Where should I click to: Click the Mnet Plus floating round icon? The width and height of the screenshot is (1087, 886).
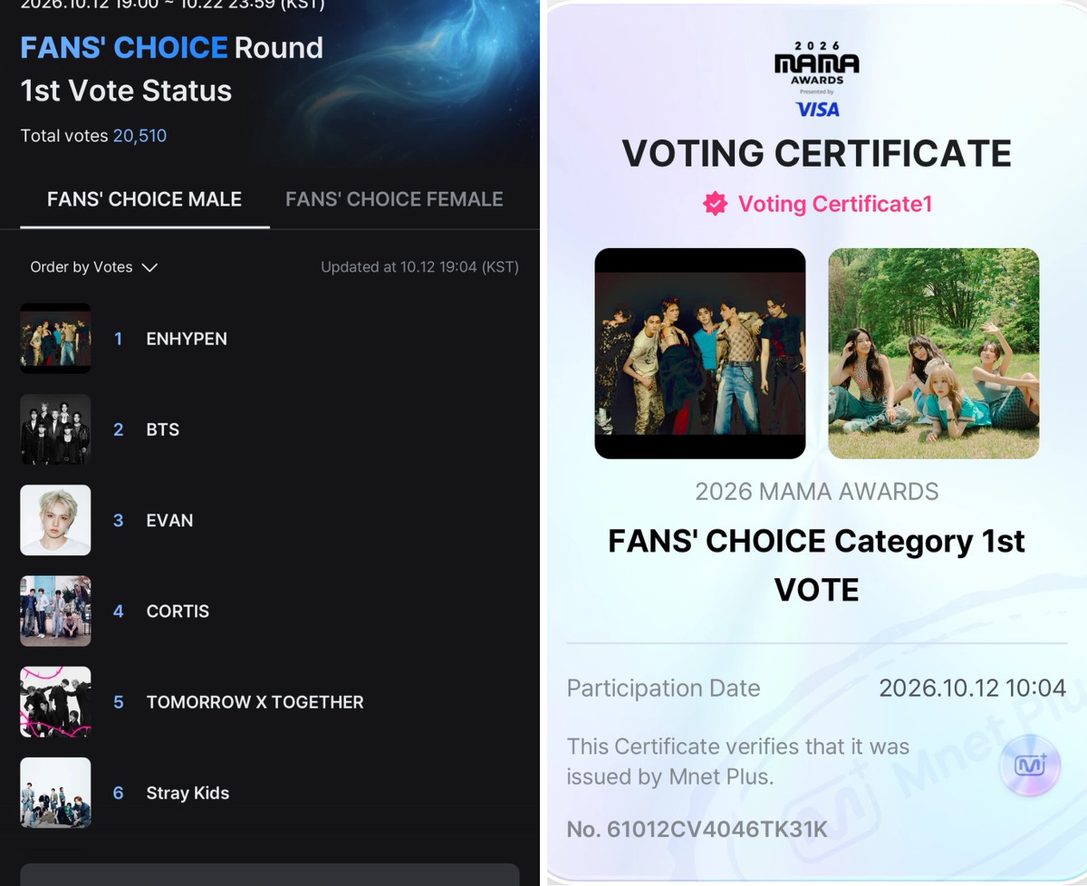click(x=1029, y=766)
